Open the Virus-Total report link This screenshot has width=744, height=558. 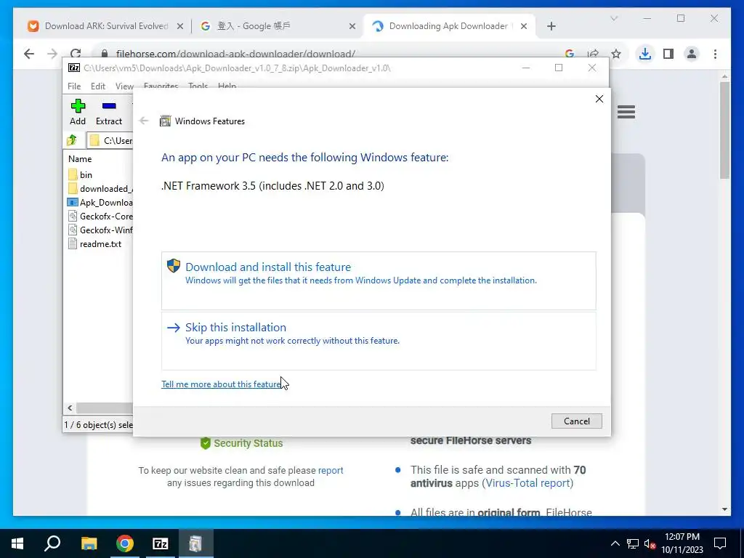pyautogui.click(x=527, y=483)
